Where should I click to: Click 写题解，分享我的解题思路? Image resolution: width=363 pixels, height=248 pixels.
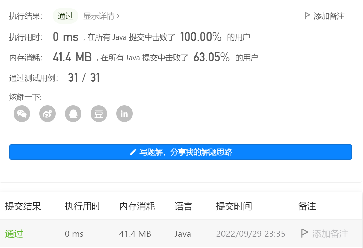tap(181, 152)
